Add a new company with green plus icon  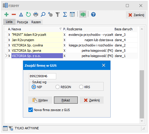(x=6, y=14)
